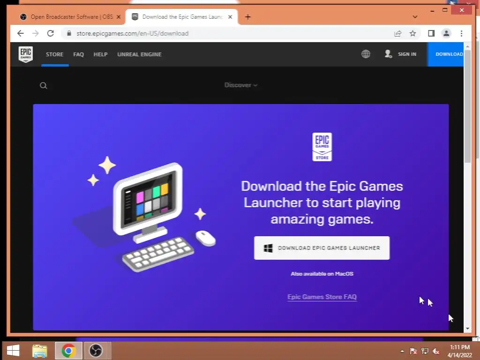The height and width of the screenshot is (360, 480).
Task: Open the STORE nav item
Action: coord(55,54)
